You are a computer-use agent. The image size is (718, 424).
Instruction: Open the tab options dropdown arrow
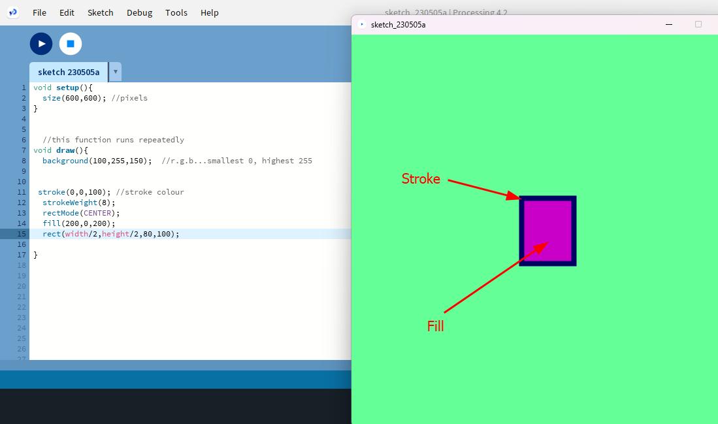click(x=115, y=72)
